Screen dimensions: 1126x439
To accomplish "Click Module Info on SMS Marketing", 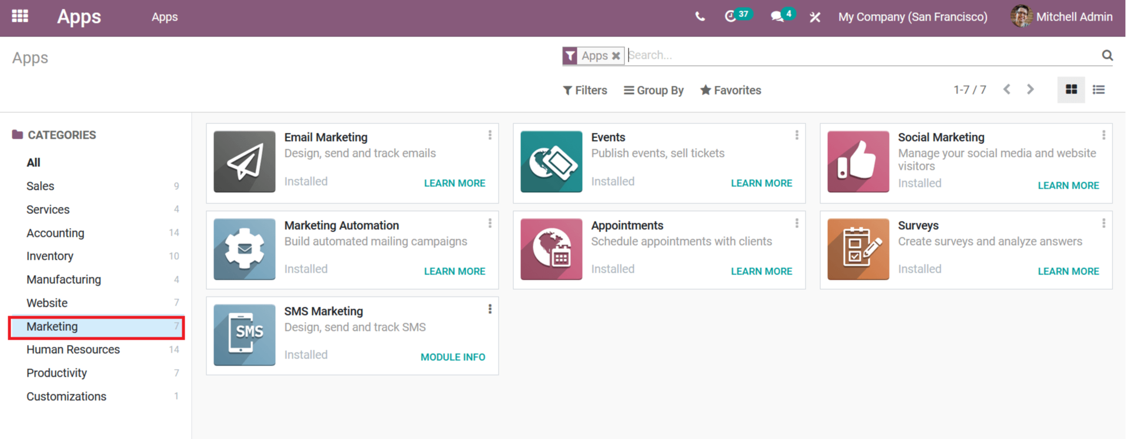I will (x=453, y=357).
